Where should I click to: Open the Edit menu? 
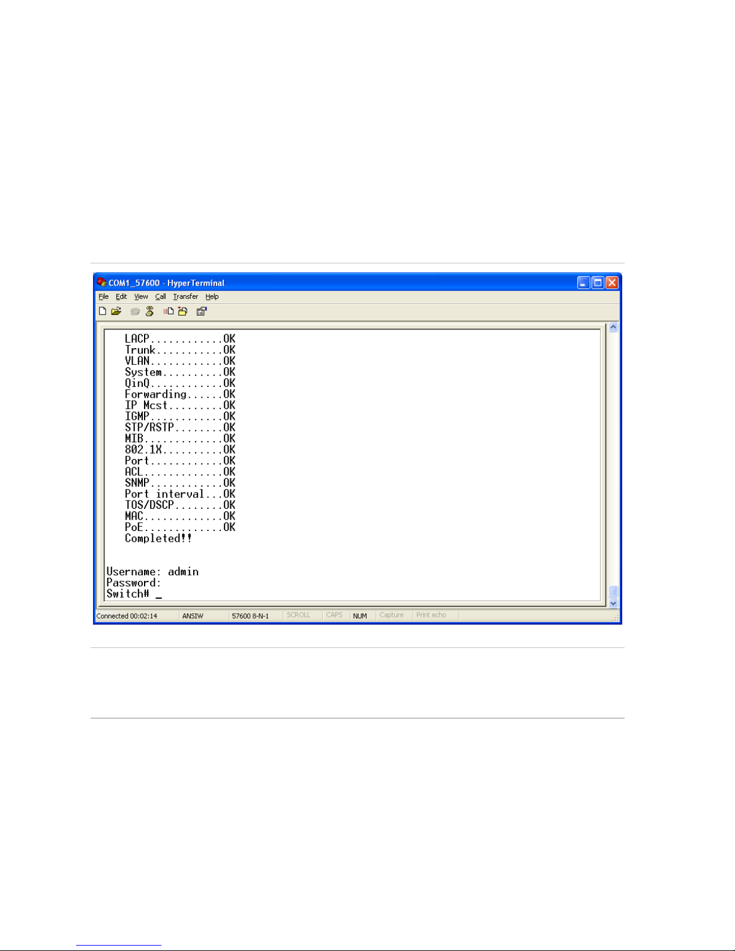[x=121, y=296]
